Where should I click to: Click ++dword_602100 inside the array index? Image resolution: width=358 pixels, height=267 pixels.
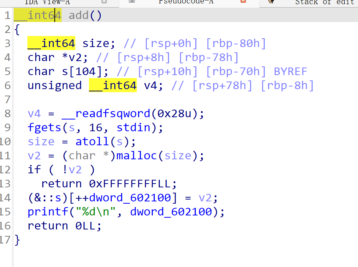pyautogui.click(x=123, y=198)
